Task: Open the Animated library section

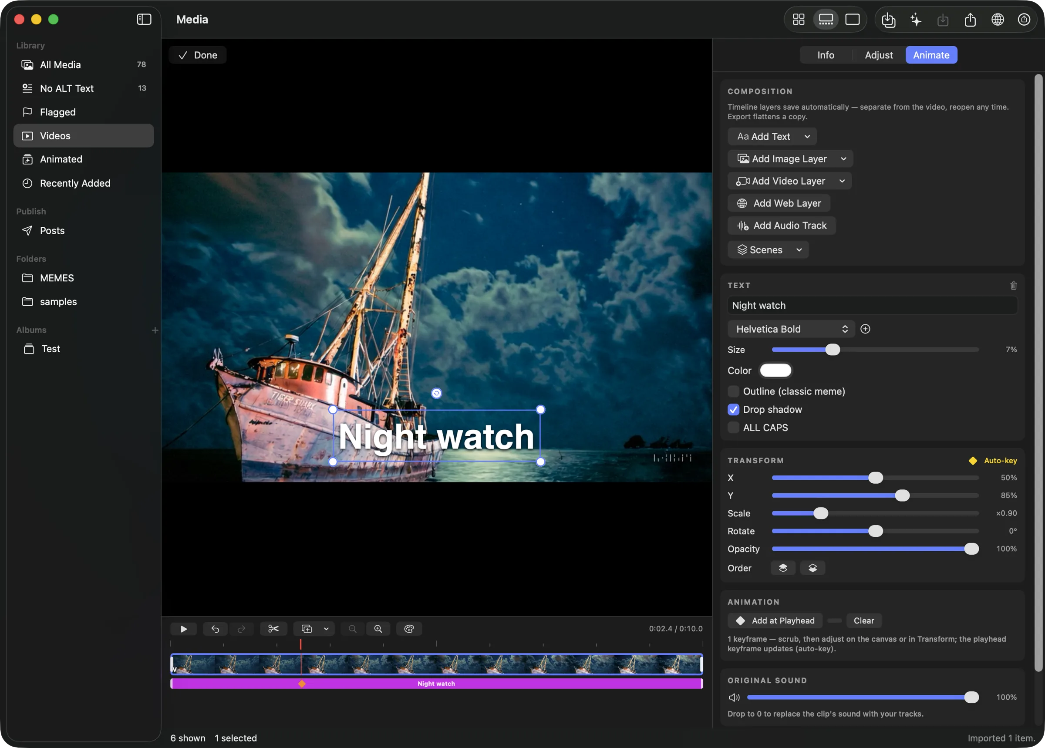Action: point(83,159)
